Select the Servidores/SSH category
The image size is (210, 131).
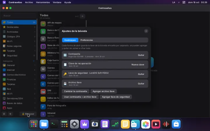click(x=19, y=98)
